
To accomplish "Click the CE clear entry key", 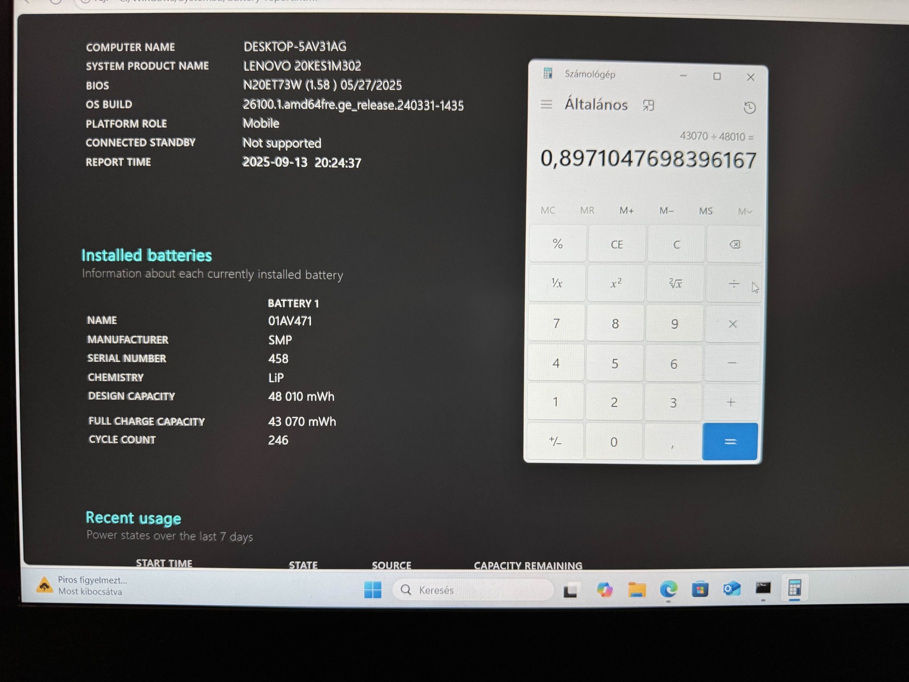I will pyautogui.click(x=617, y=244).
